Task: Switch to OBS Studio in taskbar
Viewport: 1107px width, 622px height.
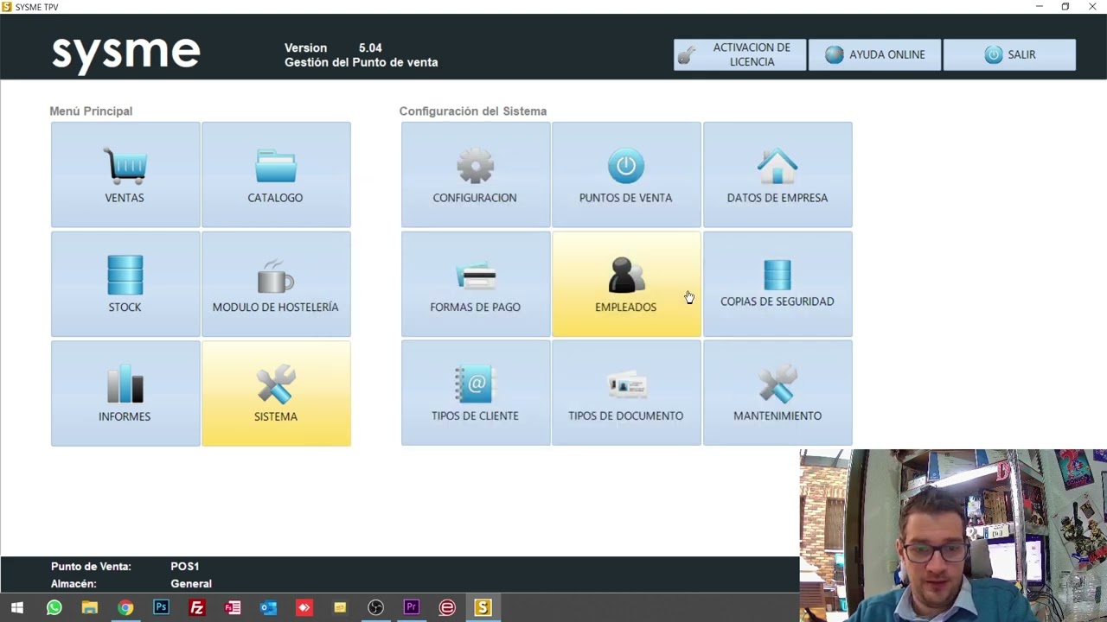Action: click(x=375, y=608)
